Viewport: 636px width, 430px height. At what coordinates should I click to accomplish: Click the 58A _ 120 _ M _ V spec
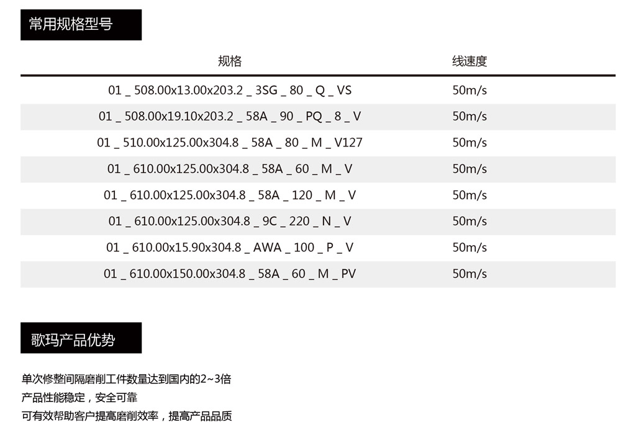click(230, 195)
